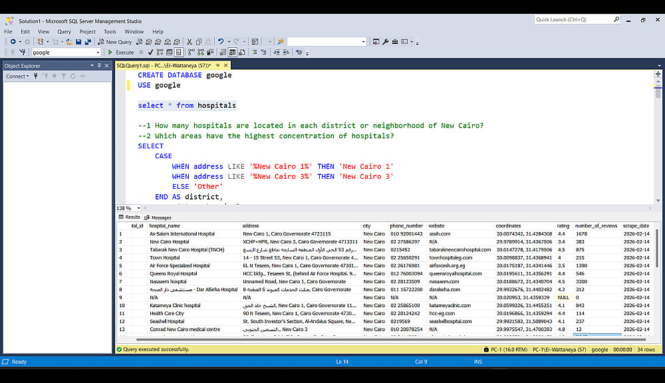
Task: Click the Undo arrow icon
Action: click(221, 42)
